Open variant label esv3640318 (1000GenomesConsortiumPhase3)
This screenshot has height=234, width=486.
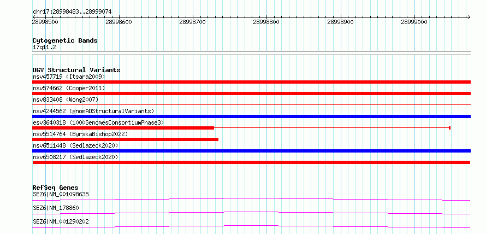(98, 122)
